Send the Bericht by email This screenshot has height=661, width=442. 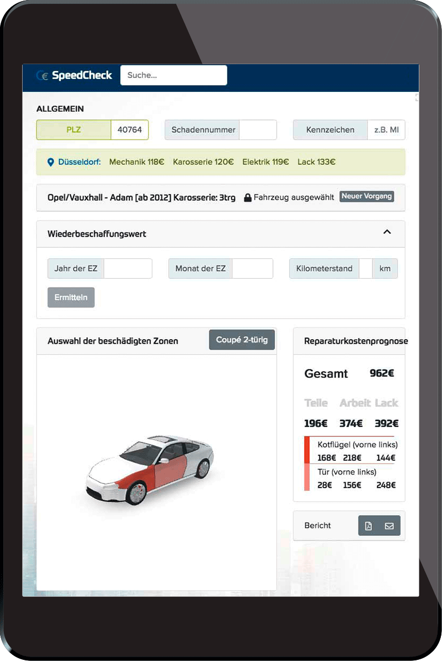[390, 525]
